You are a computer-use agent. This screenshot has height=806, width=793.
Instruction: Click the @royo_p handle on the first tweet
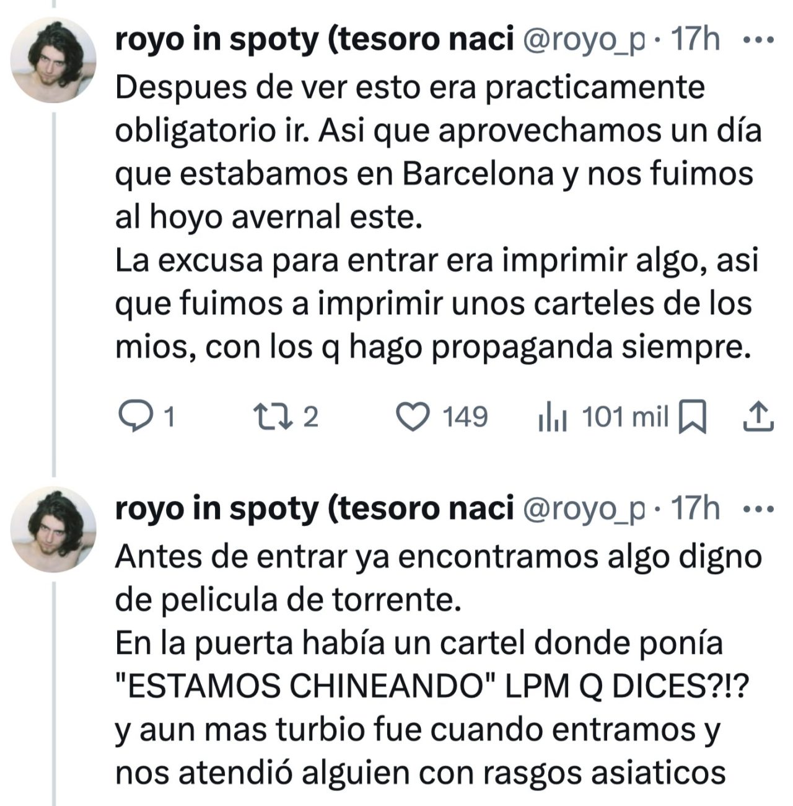584,41
